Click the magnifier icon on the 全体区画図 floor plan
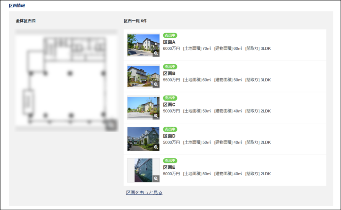 (112, 125)
